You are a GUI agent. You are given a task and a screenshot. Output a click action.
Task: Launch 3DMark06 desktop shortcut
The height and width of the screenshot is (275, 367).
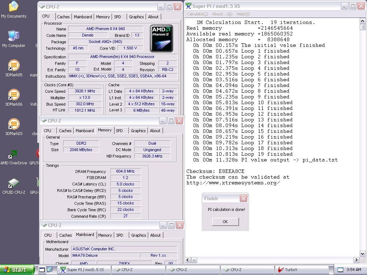[x=14, y=97]
